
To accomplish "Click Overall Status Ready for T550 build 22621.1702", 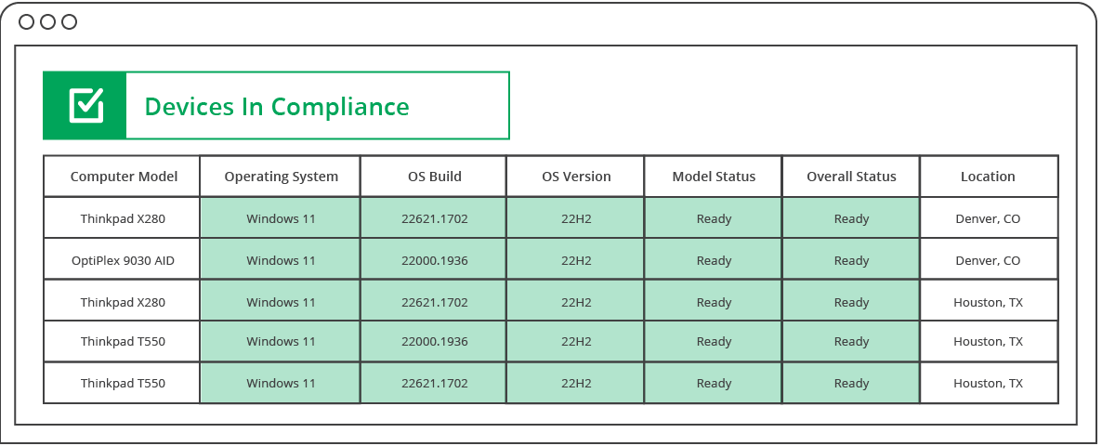I will pyautogui.click(x=851, y=383).
